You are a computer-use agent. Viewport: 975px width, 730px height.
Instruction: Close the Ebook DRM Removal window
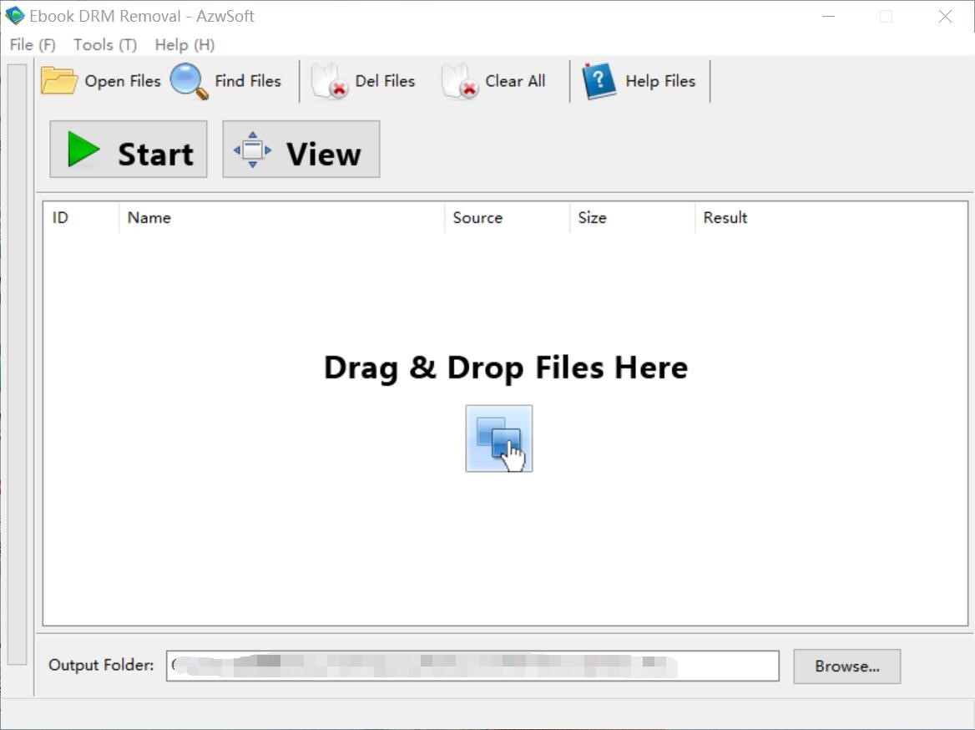point(945,16)
